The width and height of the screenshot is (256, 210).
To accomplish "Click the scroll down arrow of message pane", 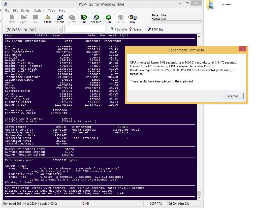I will [199, 198].
